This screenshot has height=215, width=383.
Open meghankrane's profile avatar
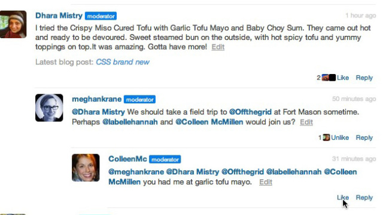pyautogui.click(x=49, y=107)
